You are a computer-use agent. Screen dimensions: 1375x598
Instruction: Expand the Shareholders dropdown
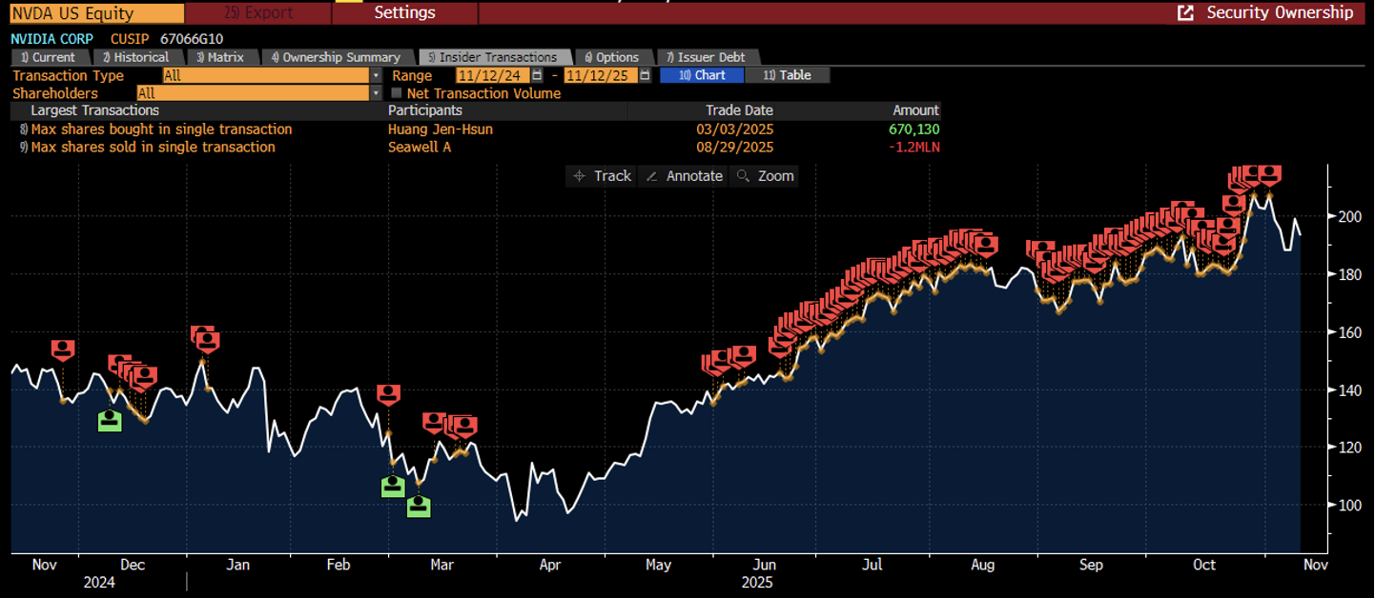click(x=376, y=93)
